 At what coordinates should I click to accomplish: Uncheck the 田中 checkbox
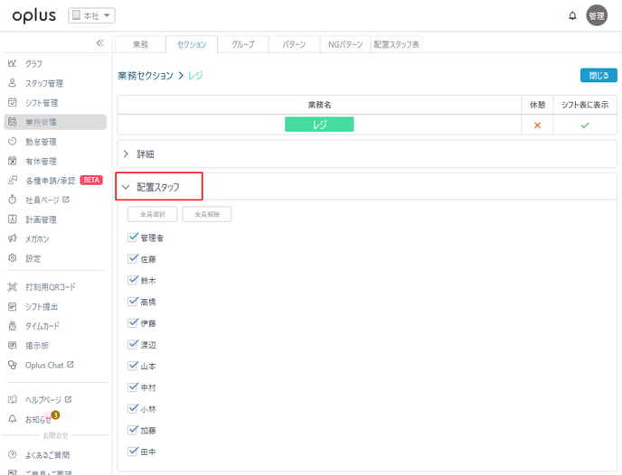[x=133, y=451]
